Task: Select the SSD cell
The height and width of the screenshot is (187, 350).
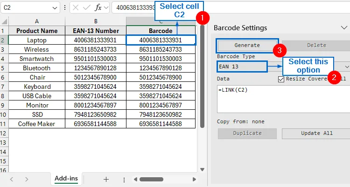Action: tap(37, 114)
